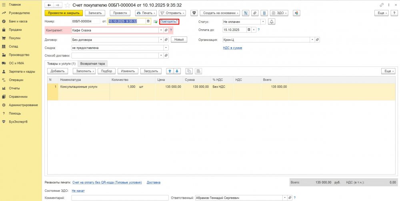Open the Администрирование section
This screenshot has height=201, width=400.
pos(23,105)
